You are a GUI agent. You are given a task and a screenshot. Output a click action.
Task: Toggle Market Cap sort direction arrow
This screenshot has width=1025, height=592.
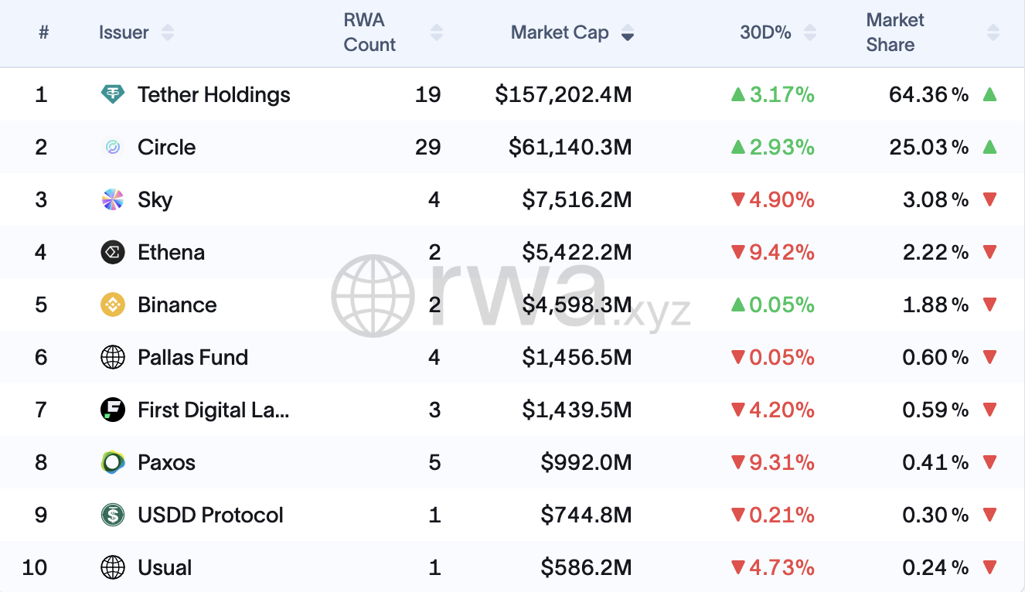[x=628, y=33]
